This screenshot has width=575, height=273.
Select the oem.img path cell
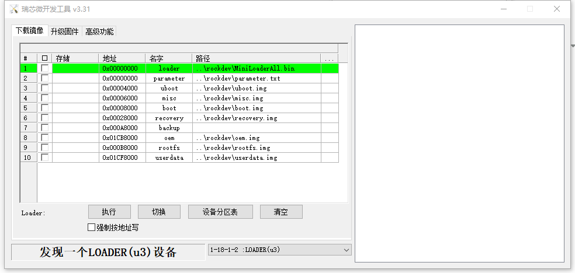[x=257, y=138]
